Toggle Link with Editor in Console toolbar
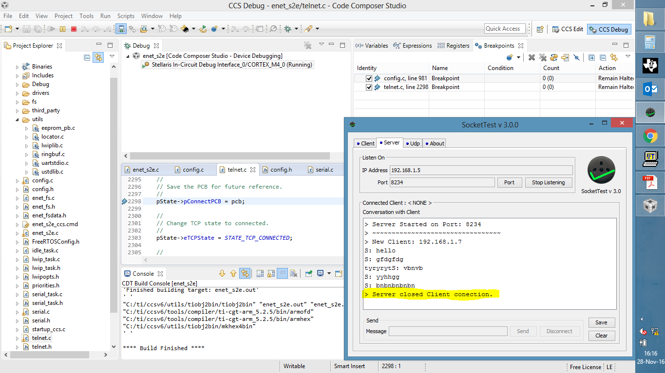 (245, 273)
